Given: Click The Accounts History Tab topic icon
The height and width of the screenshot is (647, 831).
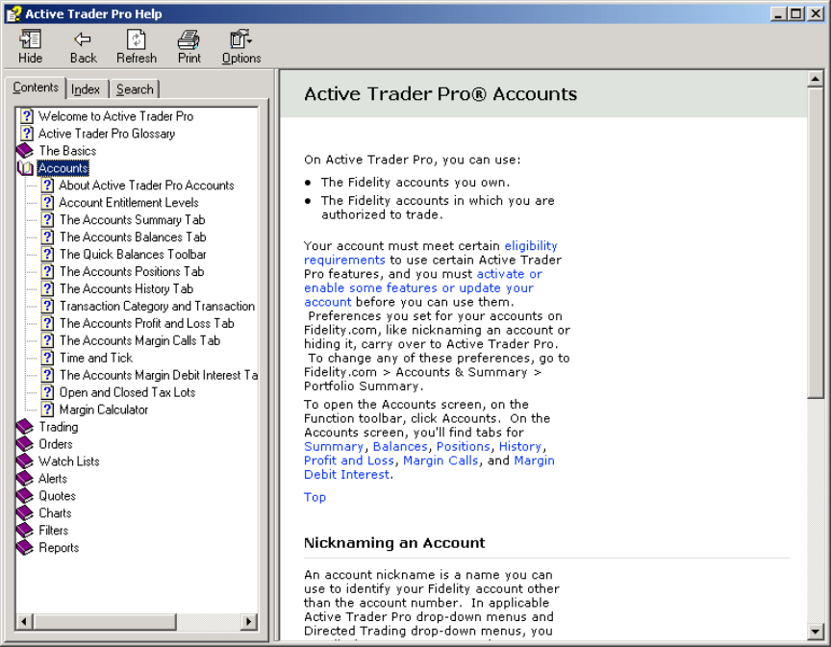Looking at the screenshot, I should click(48, 288).
